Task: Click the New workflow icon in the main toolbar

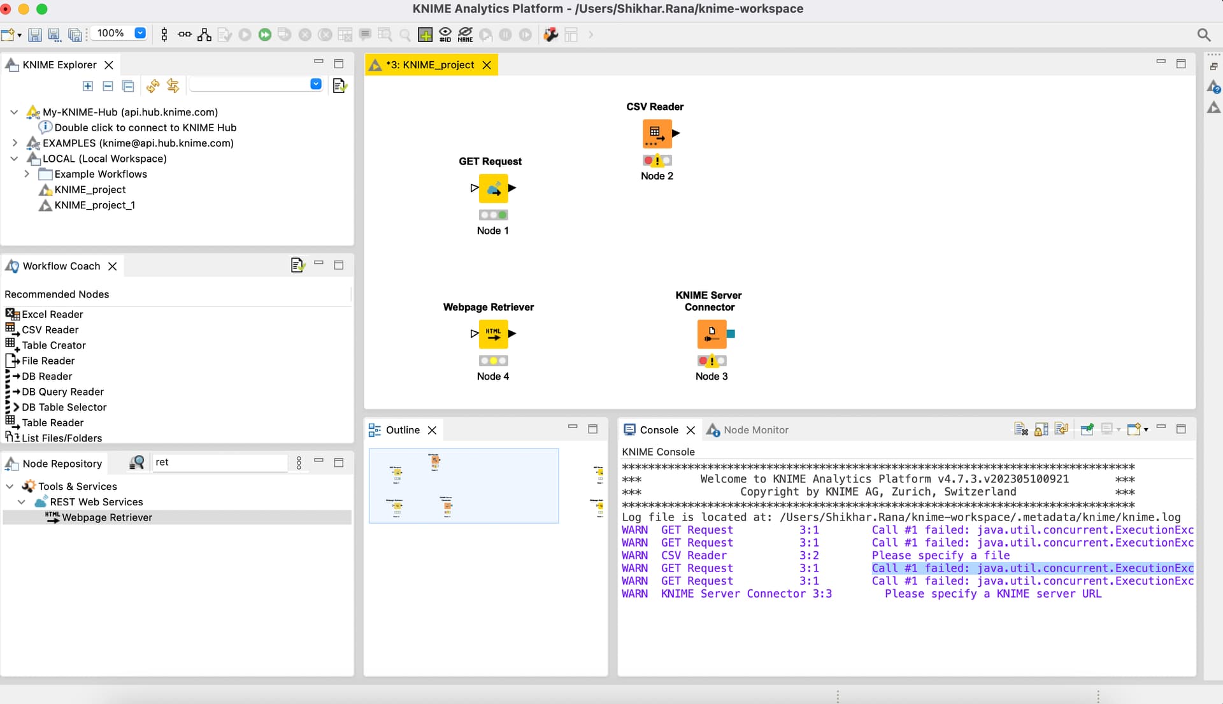Action: point(8,34)
